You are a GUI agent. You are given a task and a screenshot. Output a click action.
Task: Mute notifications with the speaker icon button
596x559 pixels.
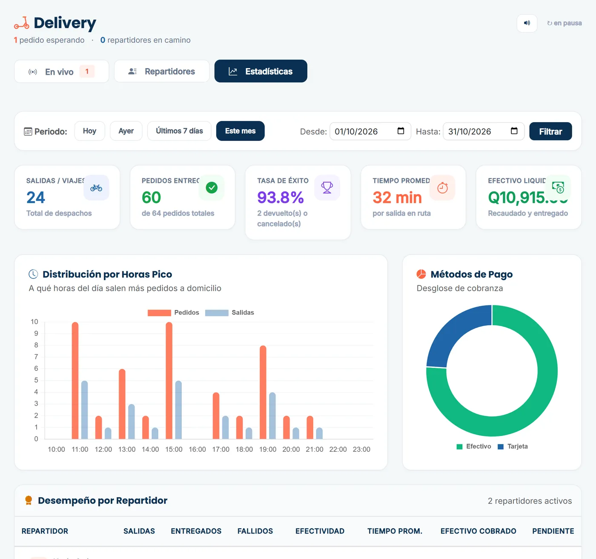pyautogui.click(x=527, y=23)
